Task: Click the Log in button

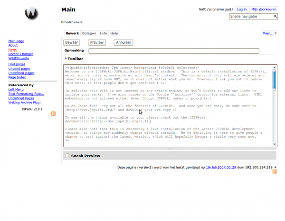Action: tap(242, 10)
